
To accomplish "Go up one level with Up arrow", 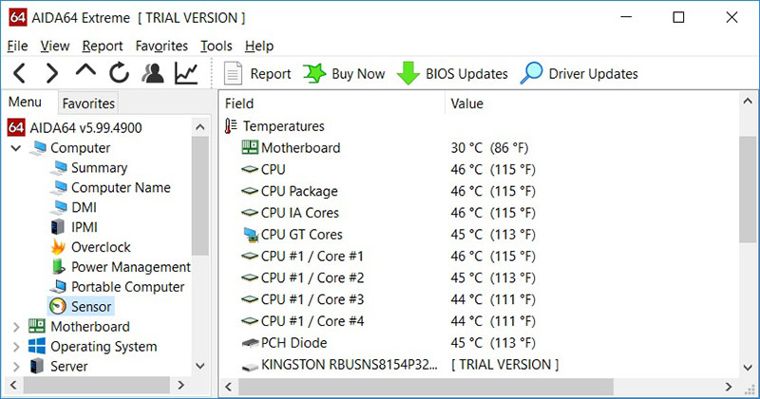I will click(85, 73).
